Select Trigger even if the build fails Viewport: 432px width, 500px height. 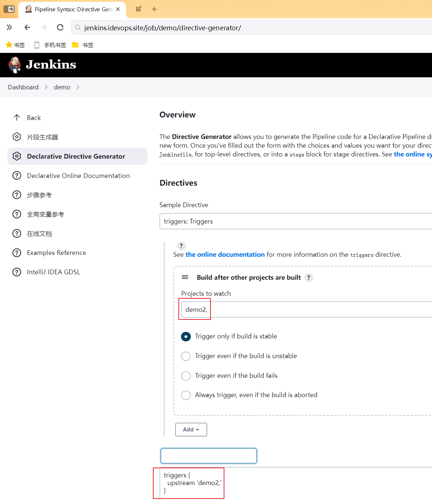click(186, 376)
